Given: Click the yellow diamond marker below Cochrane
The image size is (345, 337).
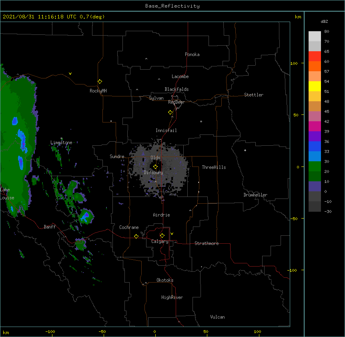Looking at the screenshot, I should point(136,236).
